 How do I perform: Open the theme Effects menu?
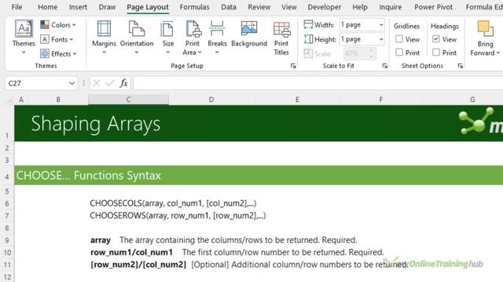click(58, 54)
